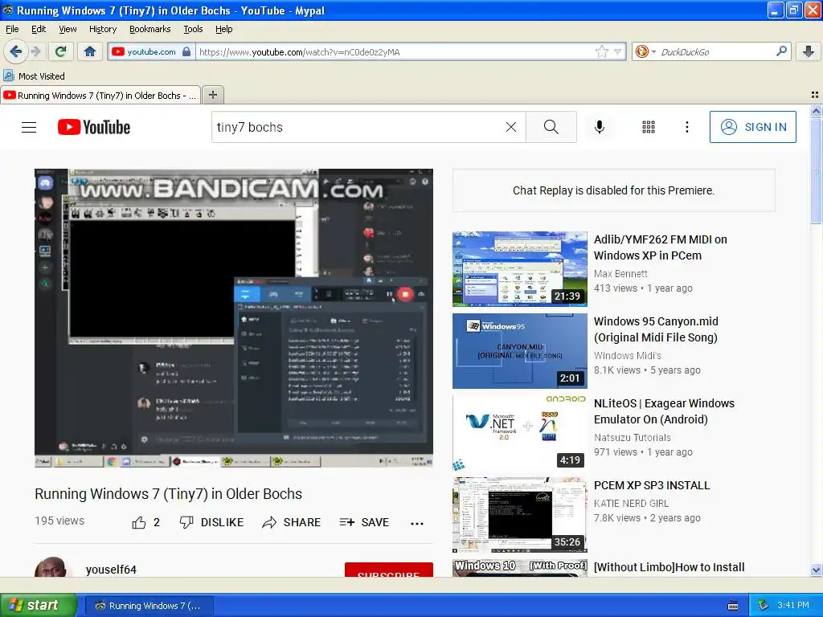
Task: Open the browser downloads arrow button
Action: tap(809, 51)
